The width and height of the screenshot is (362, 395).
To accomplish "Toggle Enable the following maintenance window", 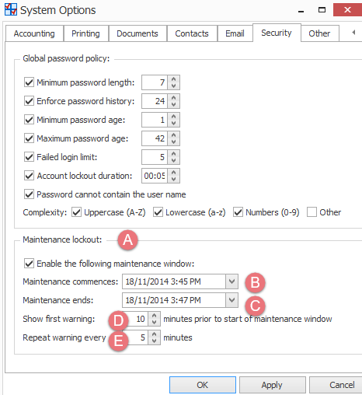I will [29, 264].
